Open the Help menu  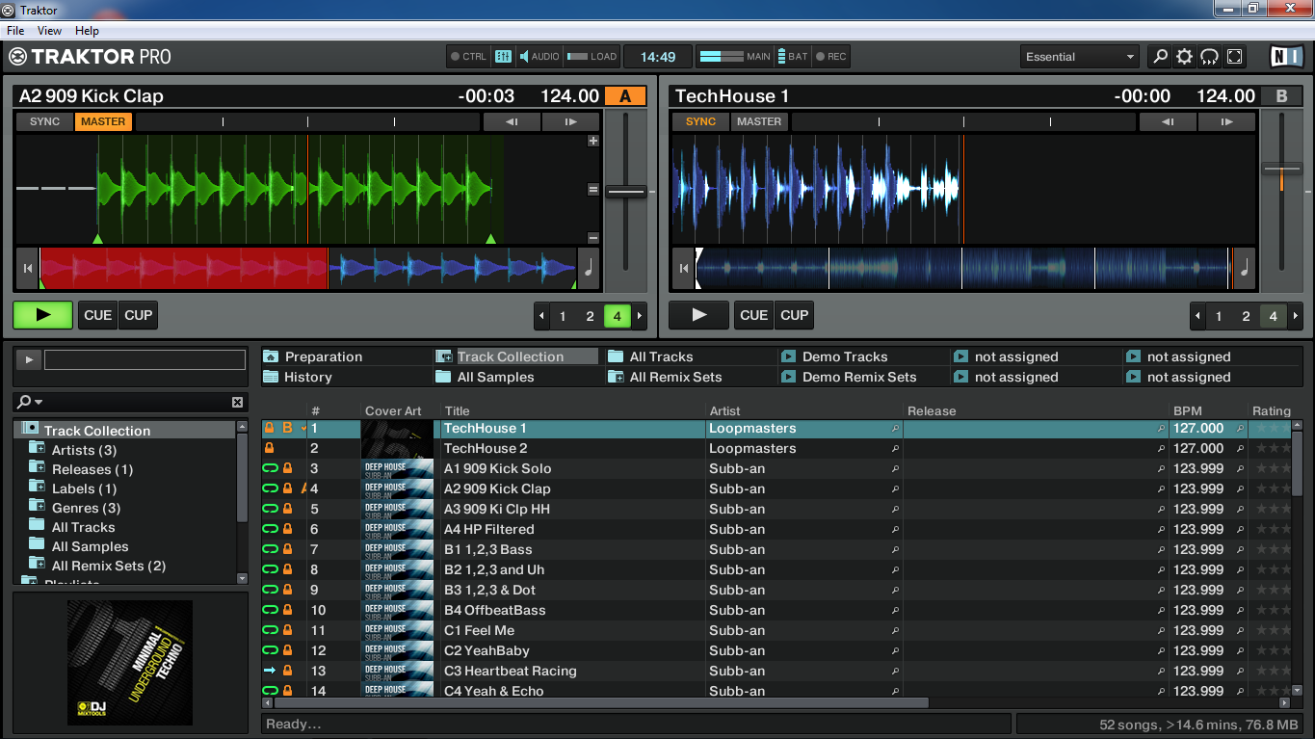87,31
